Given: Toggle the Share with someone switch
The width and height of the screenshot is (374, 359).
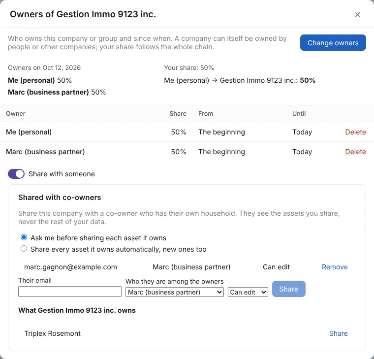Looking at the screenshot, I should coord(16,174).
